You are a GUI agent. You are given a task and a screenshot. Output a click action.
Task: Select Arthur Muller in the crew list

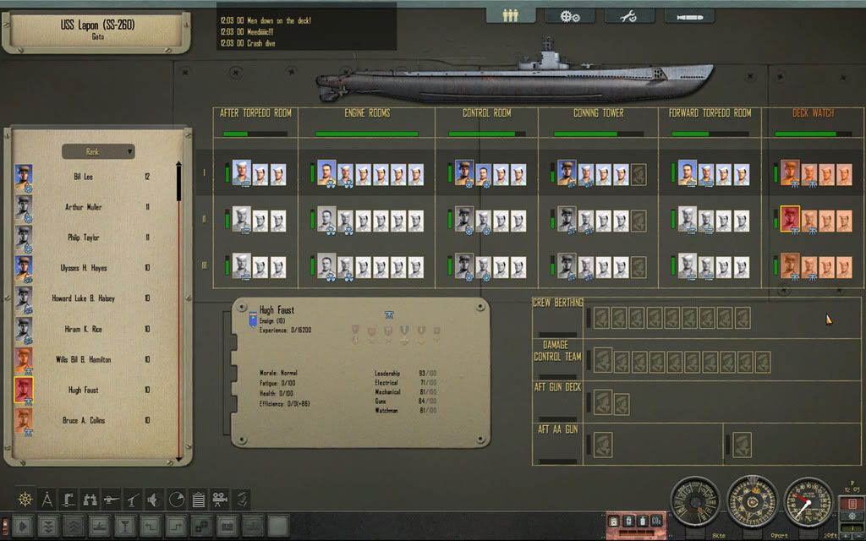pyautogui.click(x=83, y=207)
